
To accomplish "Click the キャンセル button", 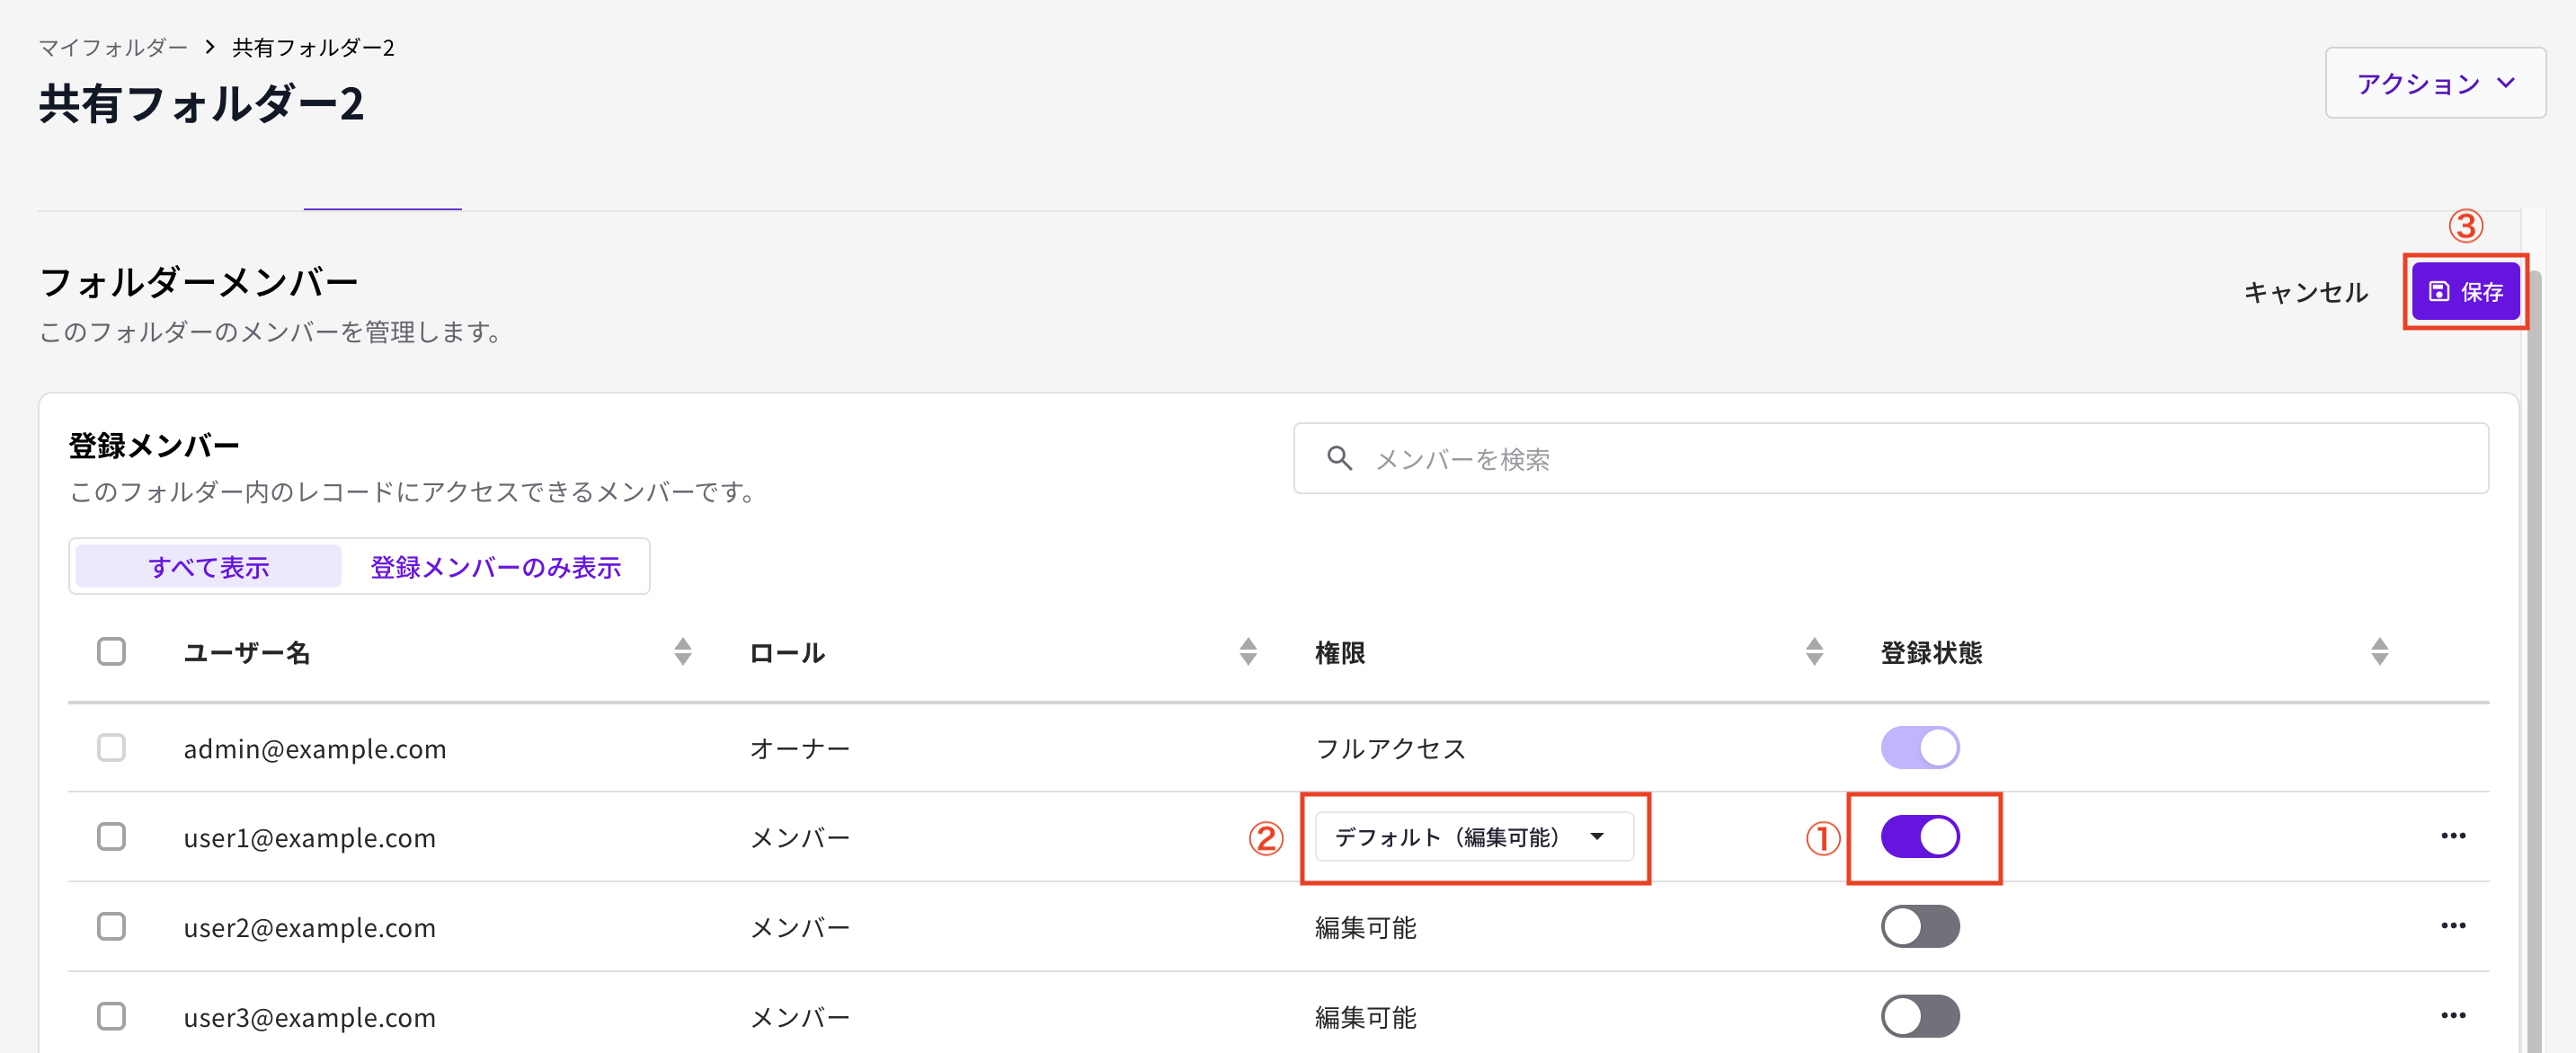I will tap(2305, 292).
